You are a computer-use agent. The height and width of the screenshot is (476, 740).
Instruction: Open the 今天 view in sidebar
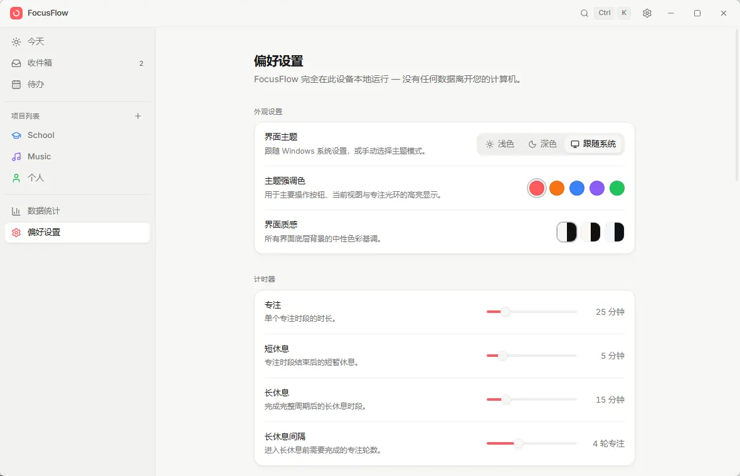(x=77, y=42)
